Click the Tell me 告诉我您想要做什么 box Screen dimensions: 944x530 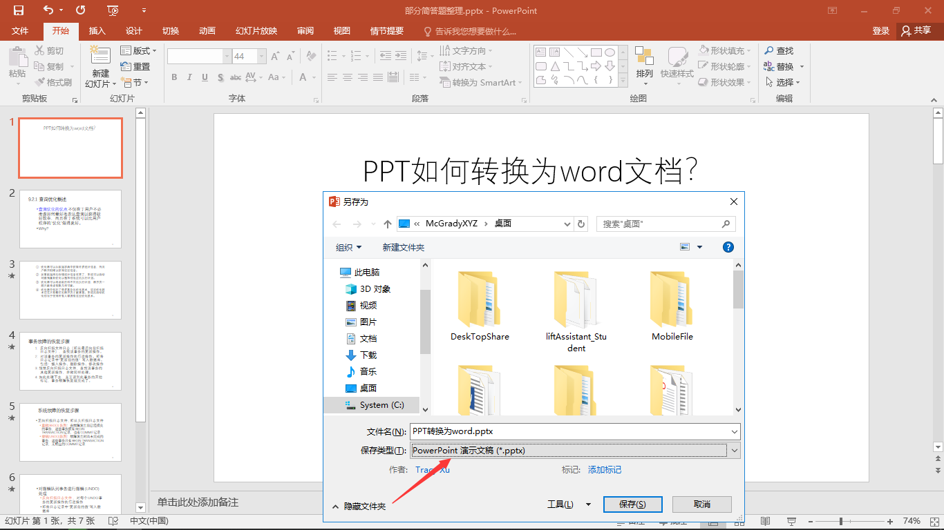pyautogui.click(x=470, y=31)
